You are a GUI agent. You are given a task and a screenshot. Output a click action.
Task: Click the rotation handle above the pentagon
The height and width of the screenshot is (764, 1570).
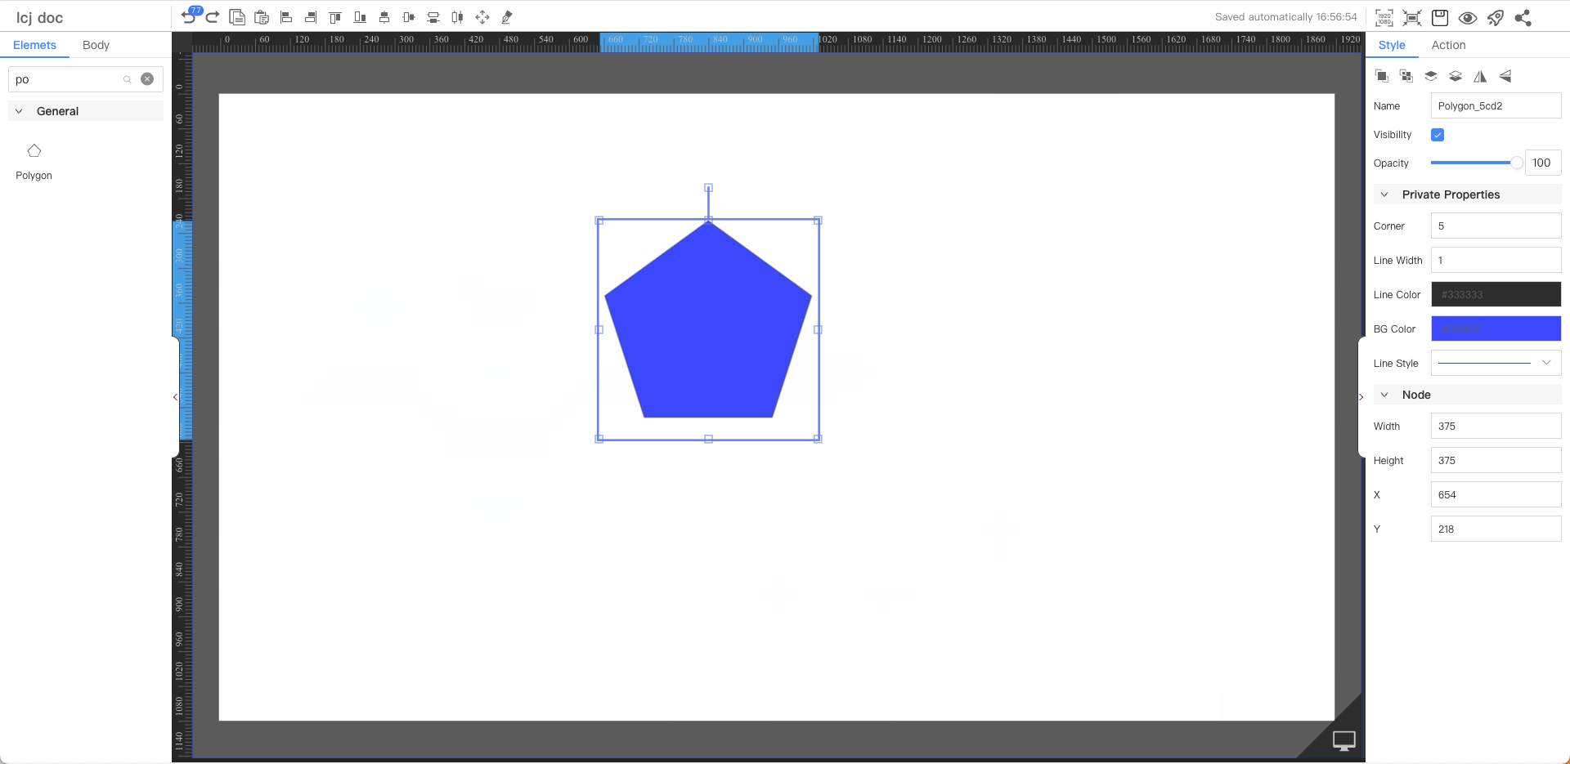pos(708,188)
